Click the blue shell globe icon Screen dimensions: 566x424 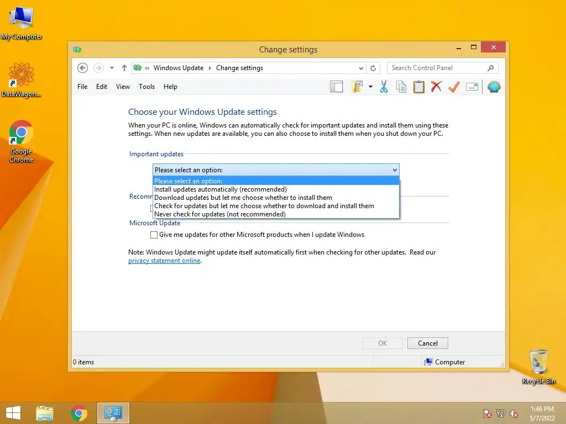(x=494, y=87)
